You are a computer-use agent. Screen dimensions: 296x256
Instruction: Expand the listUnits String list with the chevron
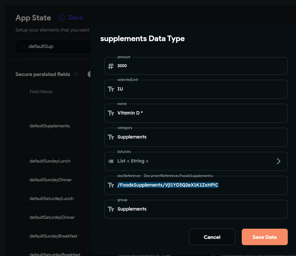point(279,161)
